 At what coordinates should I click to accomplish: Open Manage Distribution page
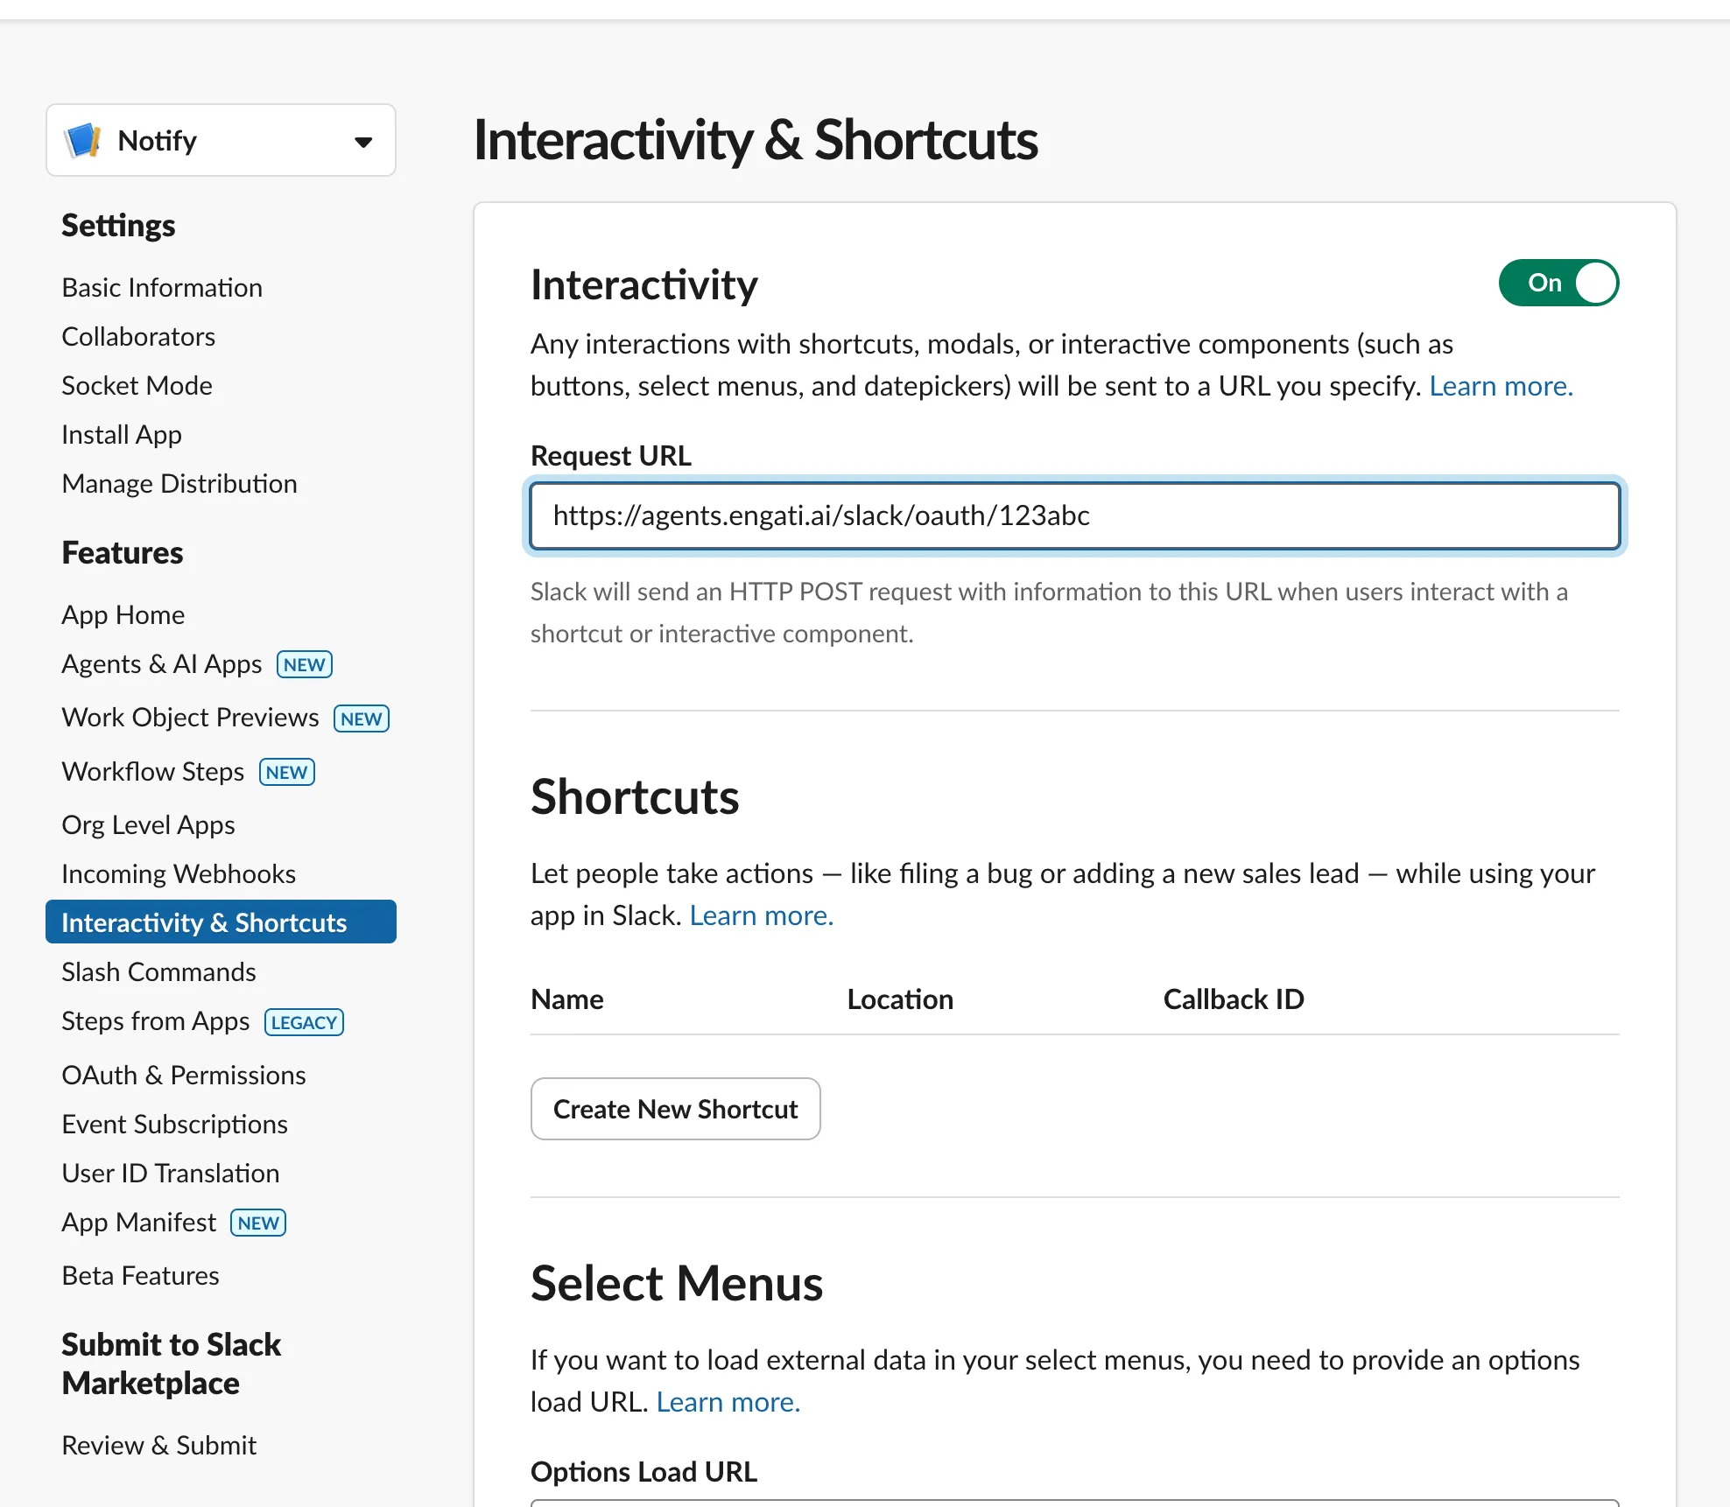point(179,483)
